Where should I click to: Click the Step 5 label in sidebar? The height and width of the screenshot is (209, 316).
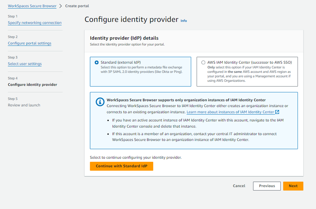(x=13, y=99)
